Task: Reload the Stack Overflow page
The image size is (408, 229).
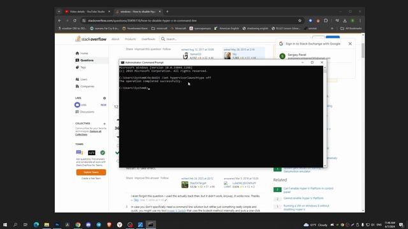Action: [x=75, y=20]
